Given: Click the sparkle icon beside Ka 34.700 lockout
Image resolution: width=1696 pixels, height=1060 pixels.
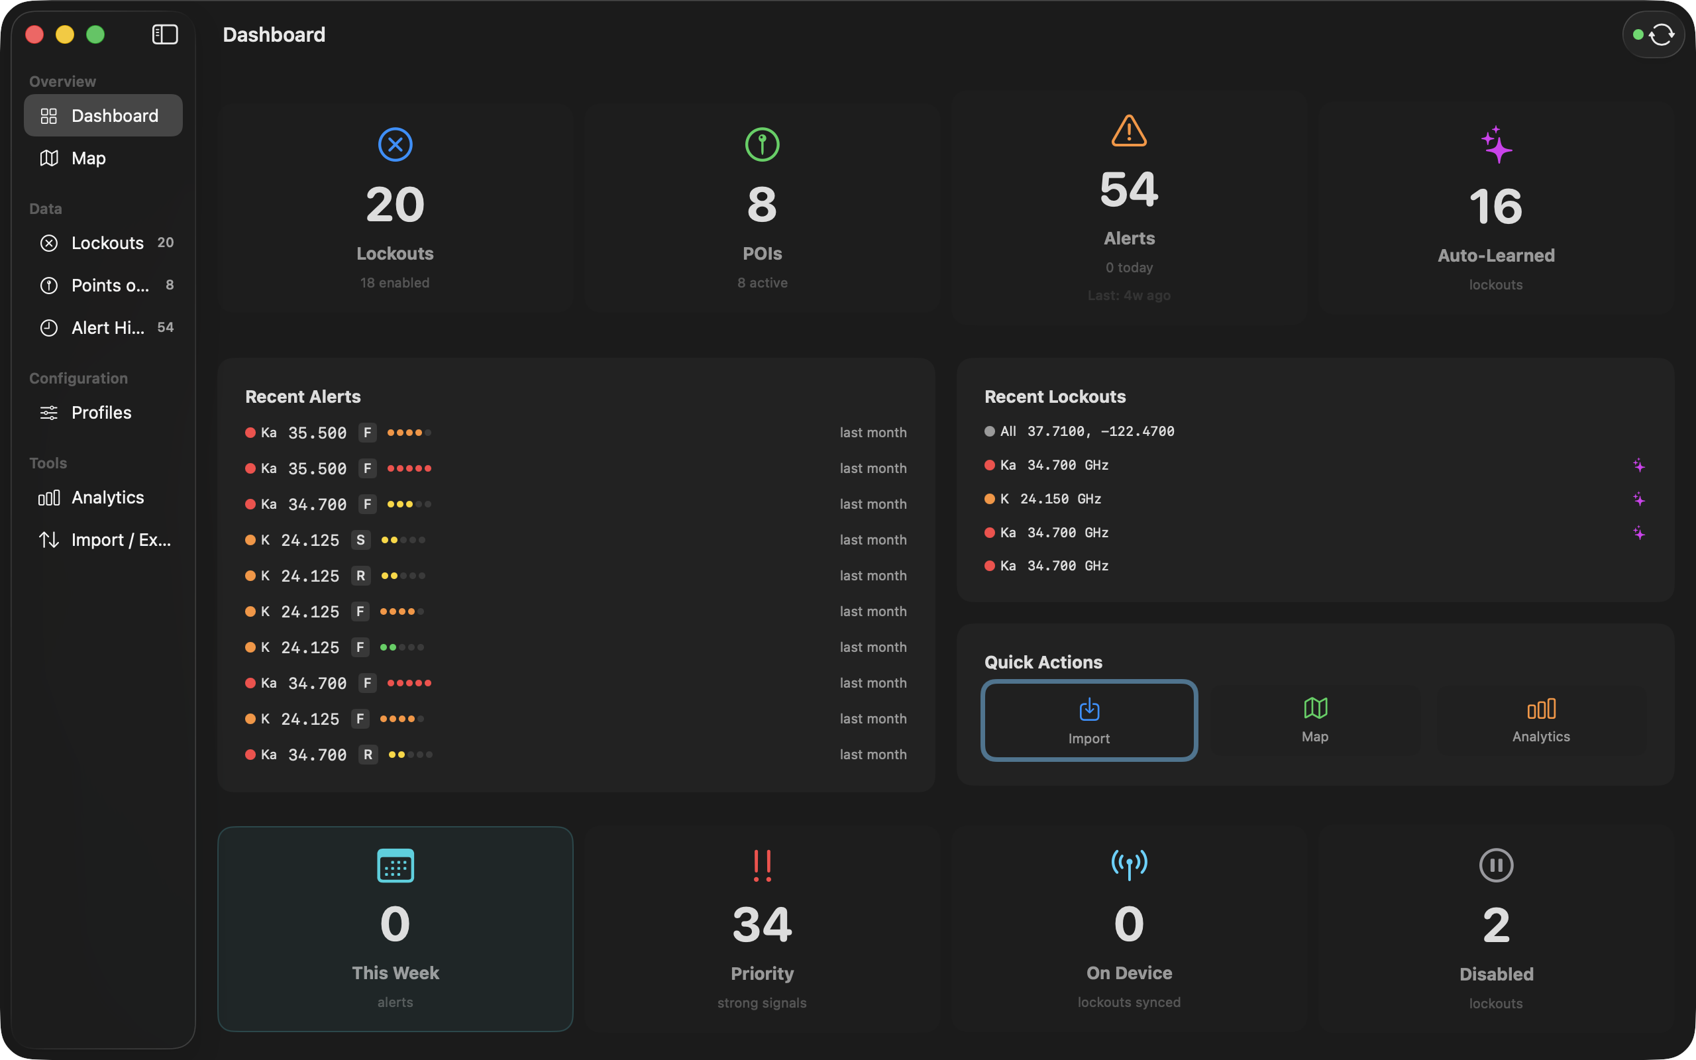Looking at the screenshot, I should click(1638, 465).
